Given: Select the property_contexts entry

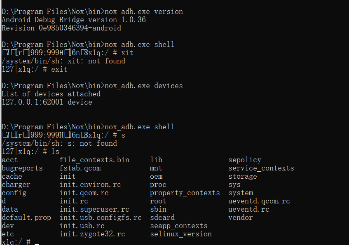Looking at the screenshot, I should click(x=185, y=193).
